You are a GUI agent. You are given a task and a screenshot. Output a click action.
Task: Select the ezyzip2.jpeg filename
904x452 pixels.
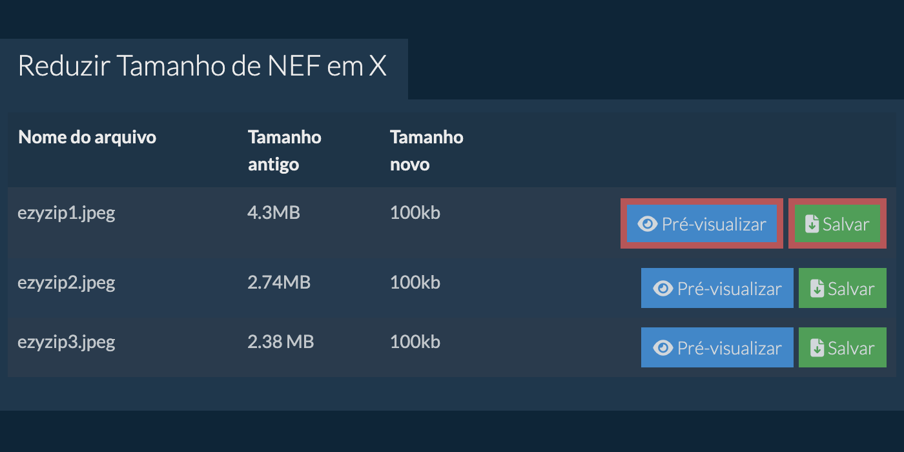tap(67, 282)
